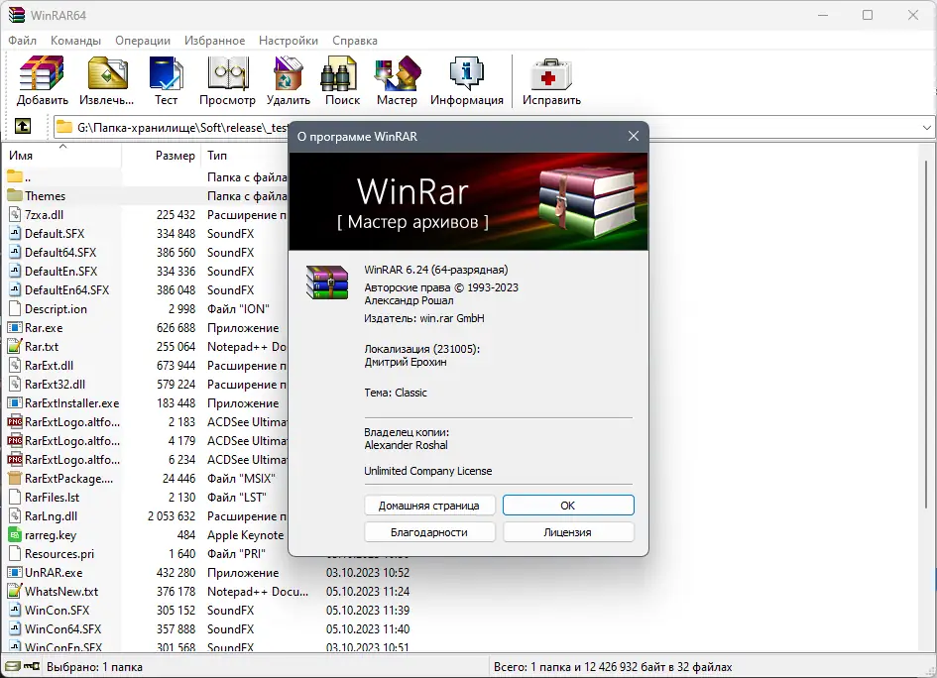Click the size value 2 053 632
This screenshot has width=937, height=678.
pos(172,515)
